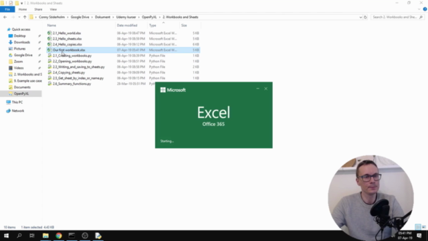Open the Home ribbon tab
The height and width of the screenshot is (241, 428).
tap(23, 9)
